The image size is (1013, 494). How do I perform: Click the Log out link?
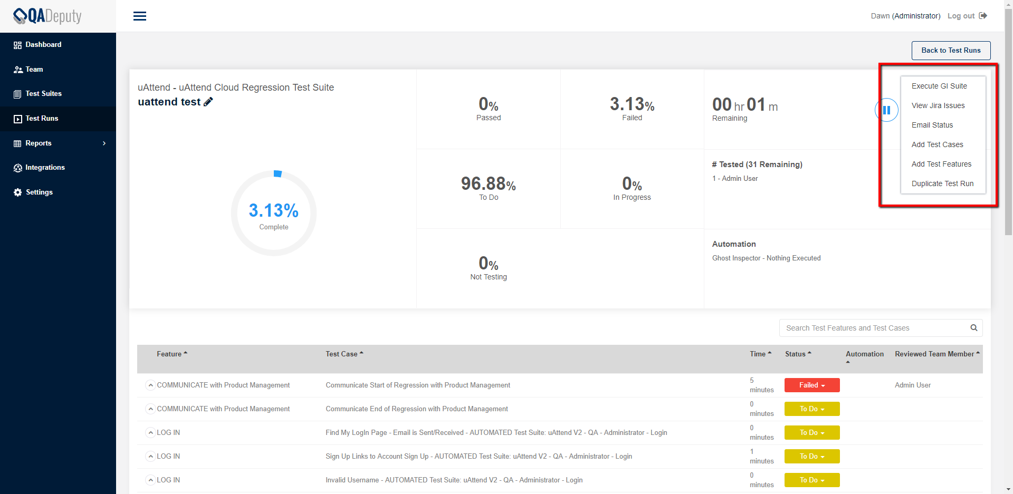click(961, 16)
